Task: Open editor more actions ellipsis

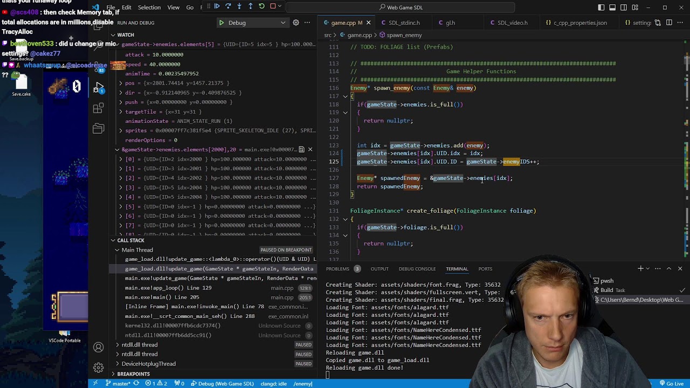Action: click(680, 23)
